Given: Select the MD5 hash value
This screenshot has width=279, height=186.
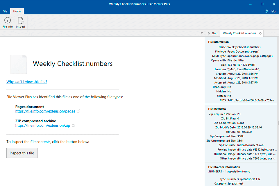Looking at the screenshot, I should (x=251, y=100).
